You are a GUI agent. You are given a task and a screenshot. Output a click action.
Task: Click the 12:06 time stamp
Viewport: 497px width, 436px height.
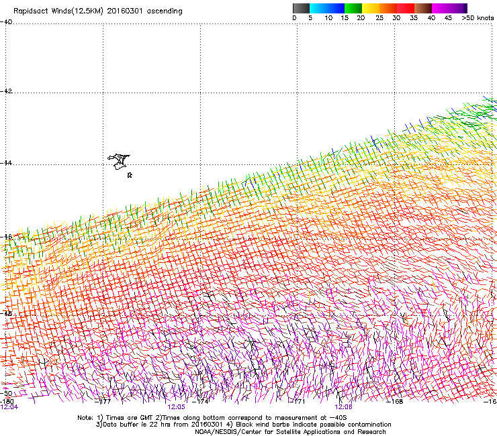click(344, 407)
